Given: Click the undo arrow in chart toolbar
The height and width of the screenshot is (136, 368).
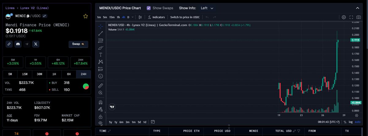Looking at the screenshot, I should 207,17.
